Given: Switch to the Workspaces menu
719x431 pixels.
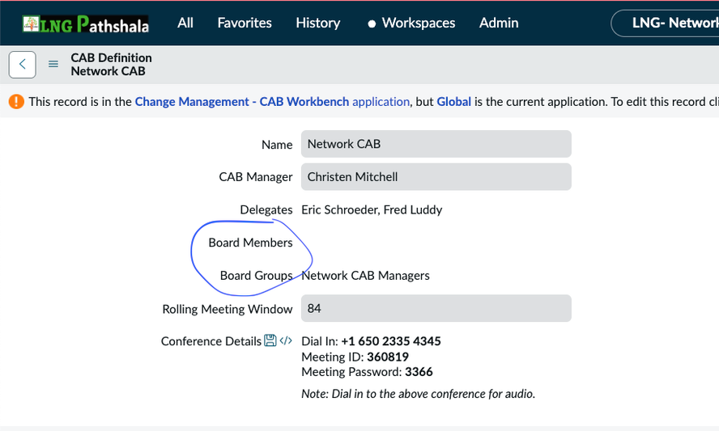Looking at the screenshot, I should [411, 23].
